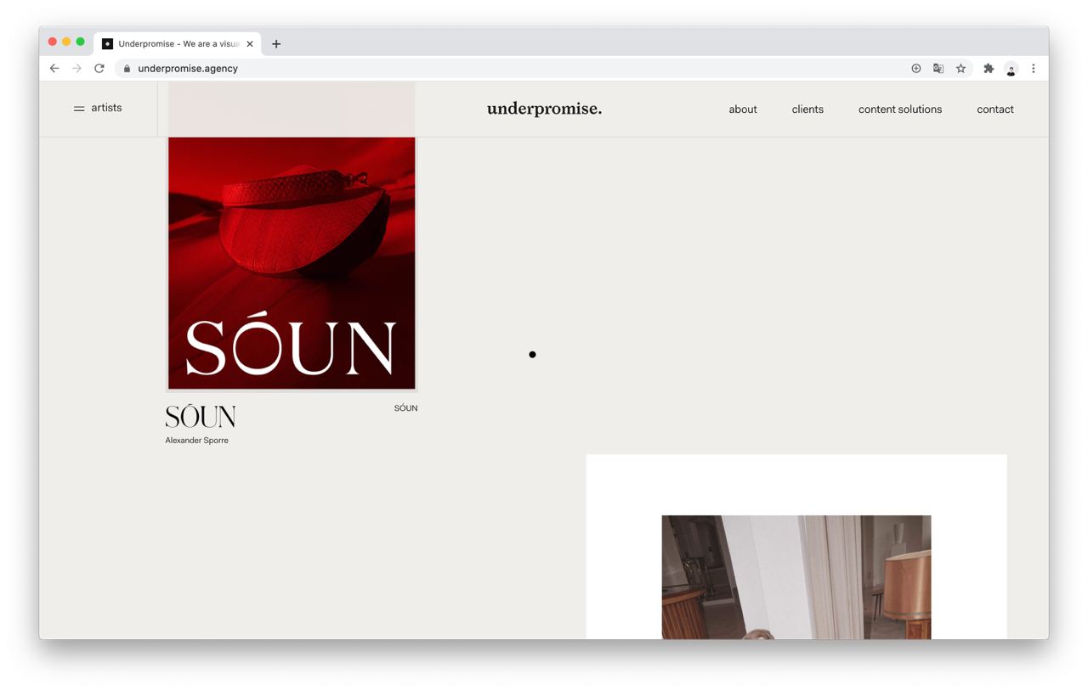1088x691 pixels.
Task: Minimize window with yellow button
Action: coord(66,42)
